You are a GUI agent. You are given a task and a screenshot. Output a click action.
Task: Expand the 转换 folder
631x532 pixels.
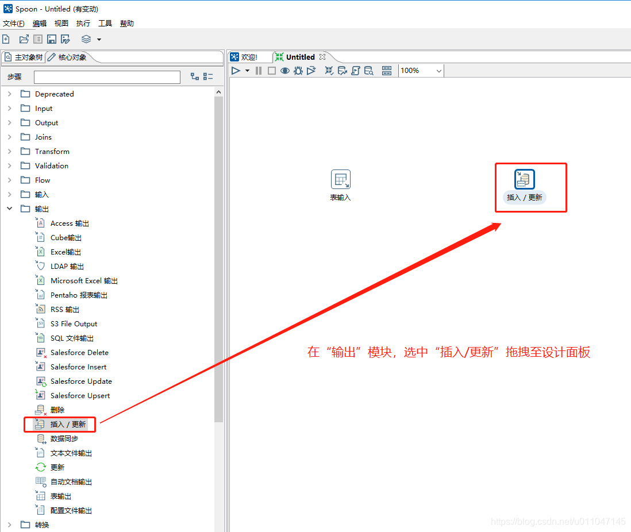click(10, 525)
